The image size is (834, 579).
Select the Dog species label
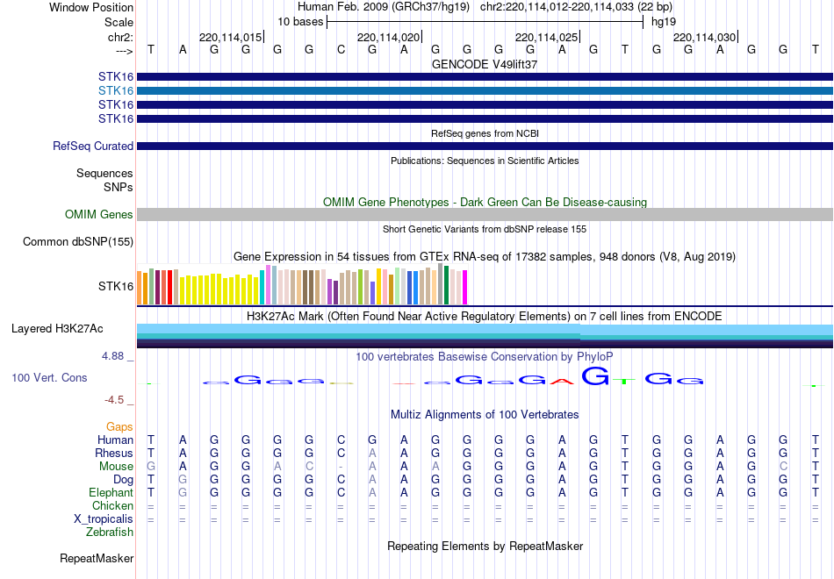tap(123, 480)
